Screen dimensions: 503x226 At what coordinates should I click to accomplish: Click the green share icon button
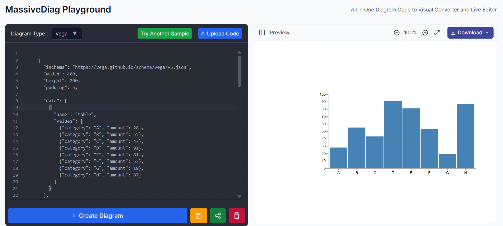click(x=218, y=216)
